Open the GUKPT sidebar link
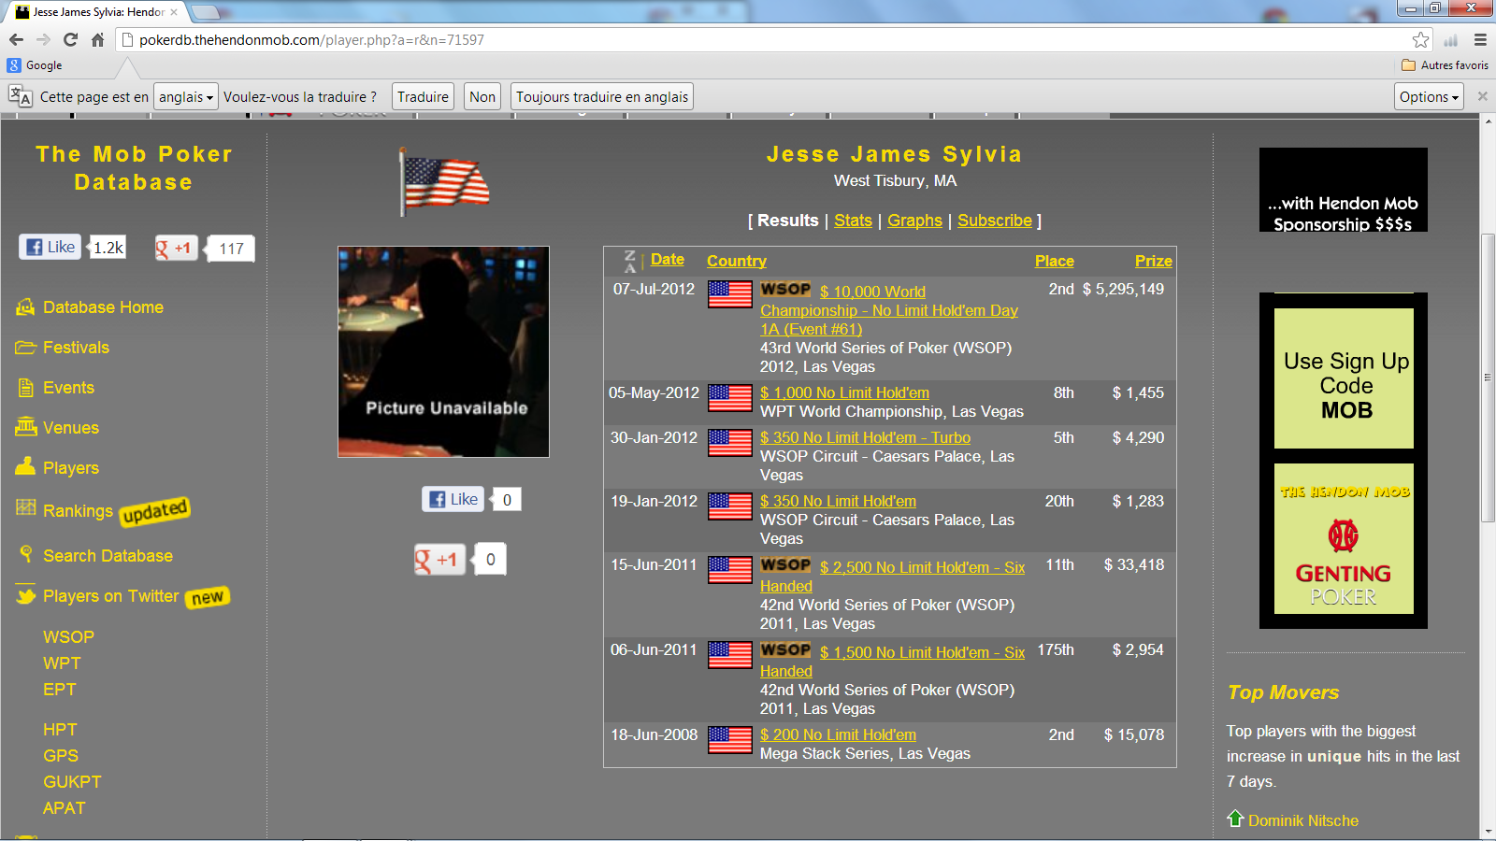 [x=72, y=782]
